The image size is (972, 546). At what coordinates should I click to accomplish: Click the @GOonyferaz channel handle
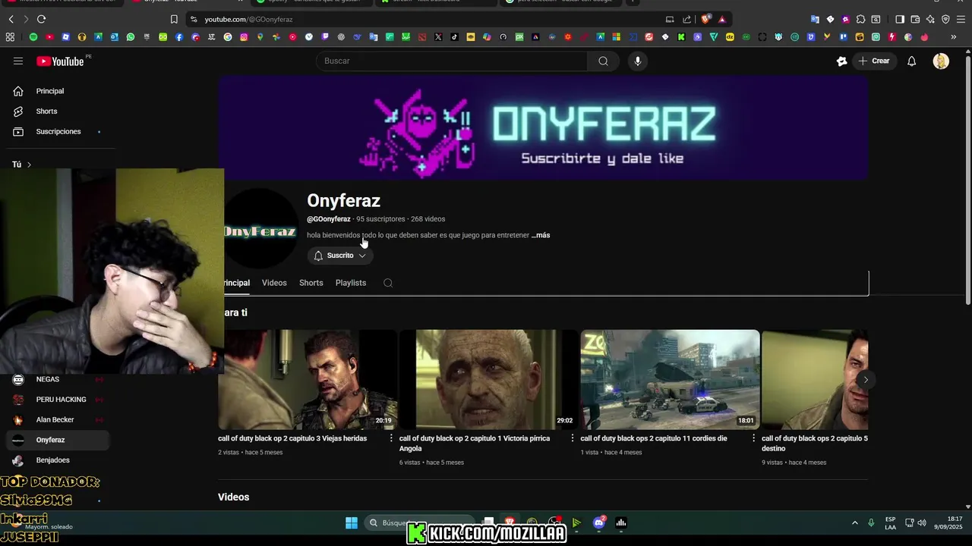click(329, 219)
